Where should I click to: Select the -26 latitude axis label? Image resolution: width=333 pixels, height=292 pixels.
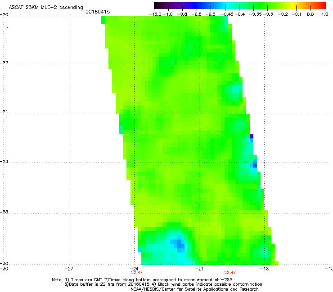(x=4, y=162)
